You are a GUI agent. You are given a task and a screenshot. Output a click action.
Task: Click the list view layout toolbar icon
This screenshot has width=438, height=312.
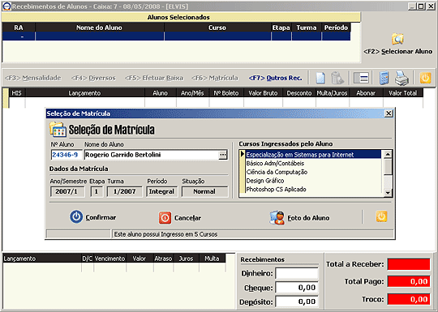[x=361, y=78]
